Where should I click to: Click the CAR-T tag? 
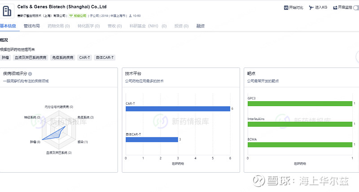point(84,58)
